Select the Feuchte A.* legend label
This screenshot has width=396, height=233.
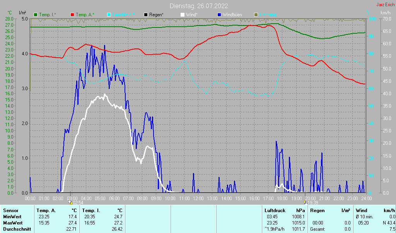coord(123,15)
